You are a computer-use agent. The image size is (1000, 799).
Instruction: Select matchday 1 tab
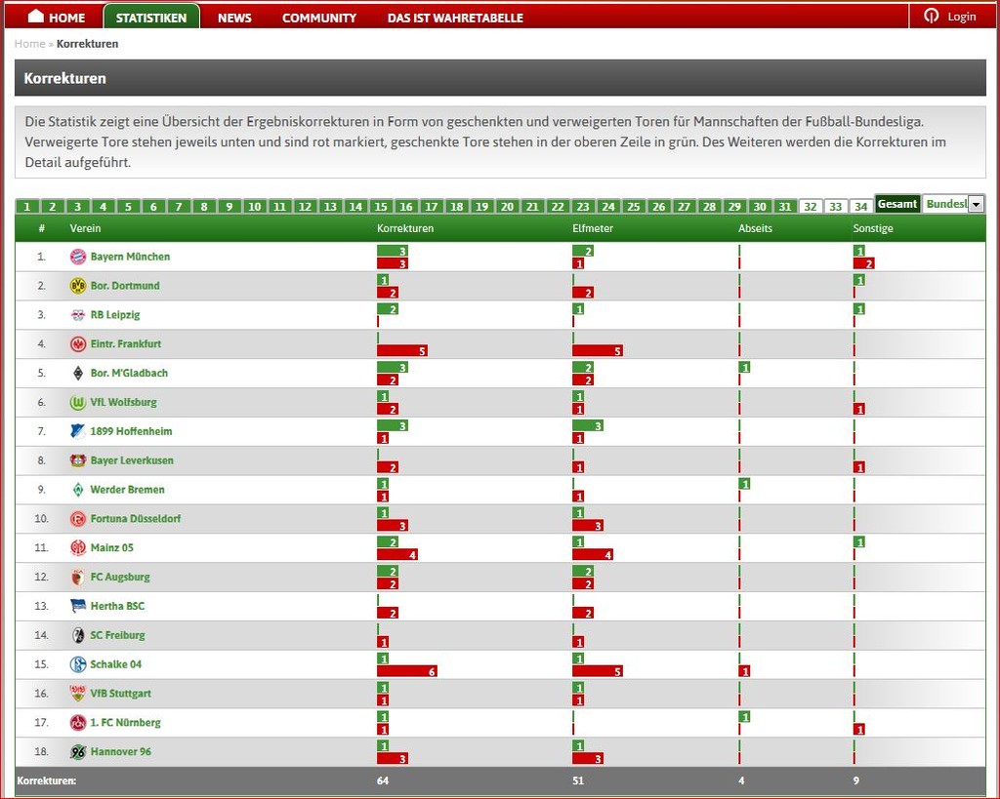pos(27,207)
